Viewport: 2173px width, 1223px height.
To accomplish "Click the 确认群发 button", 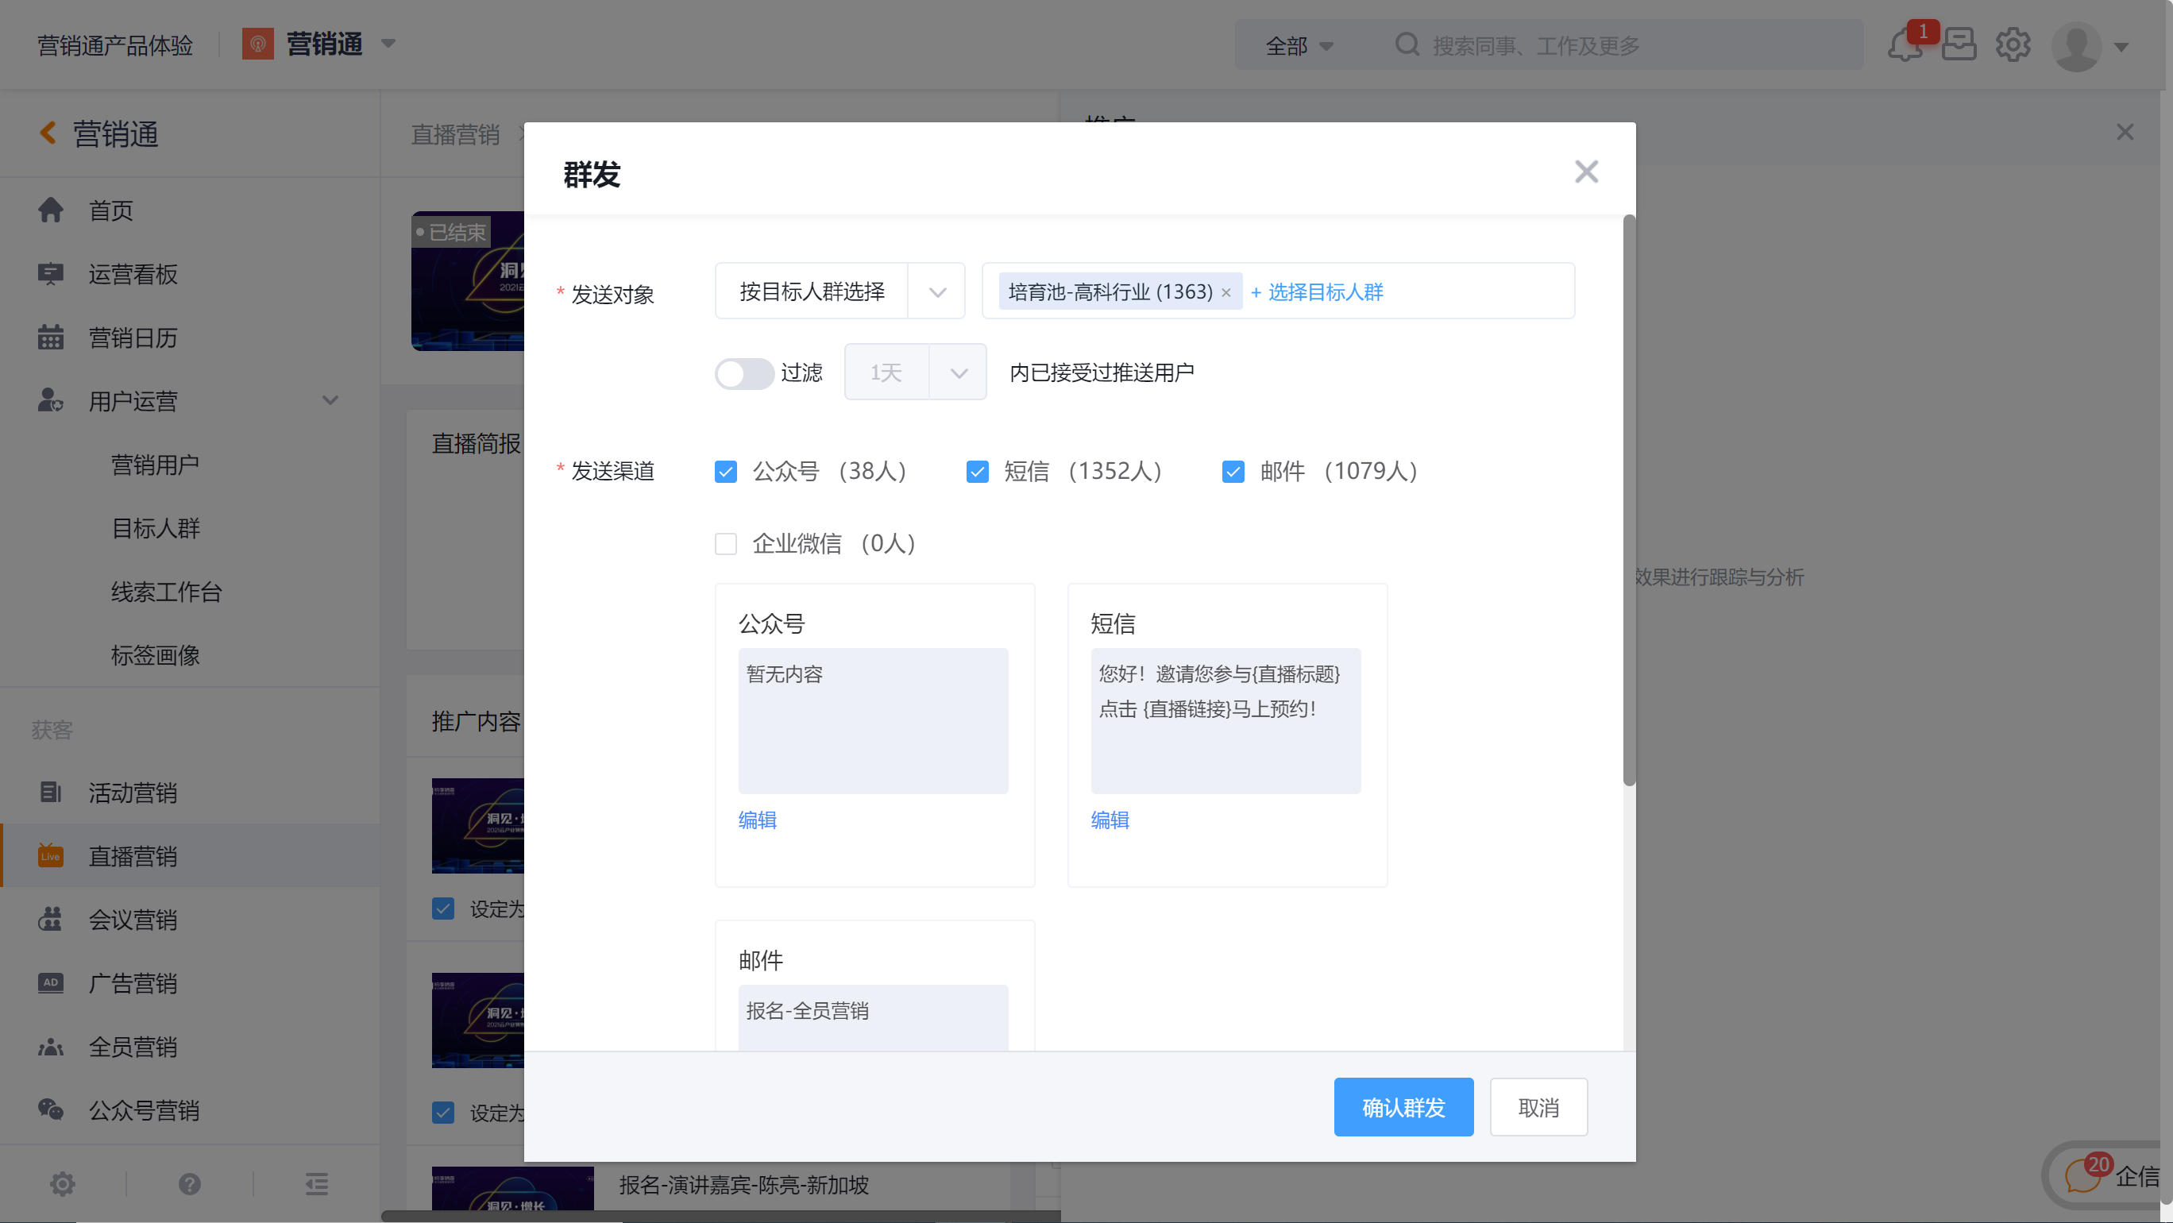I will tap(1403, 1106).
